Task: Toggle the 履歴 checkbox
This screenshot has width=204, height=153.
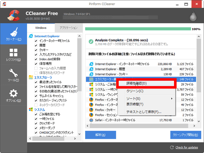Action: 36,46
